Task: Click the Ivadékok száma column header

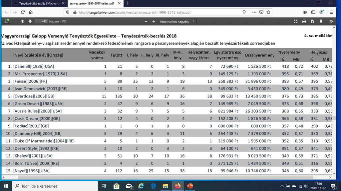Action: coord(97,55)
